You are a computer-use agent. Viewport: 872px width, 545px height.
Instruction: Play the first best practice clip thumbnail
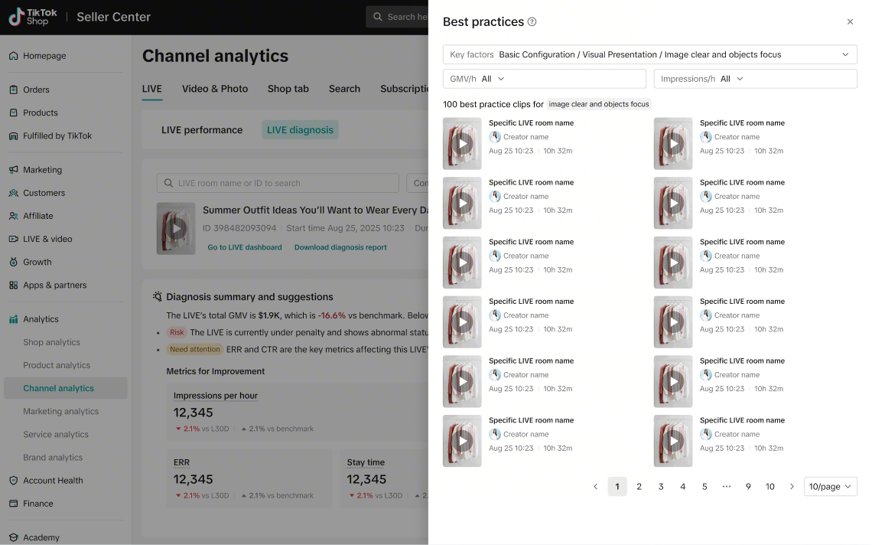462,144
